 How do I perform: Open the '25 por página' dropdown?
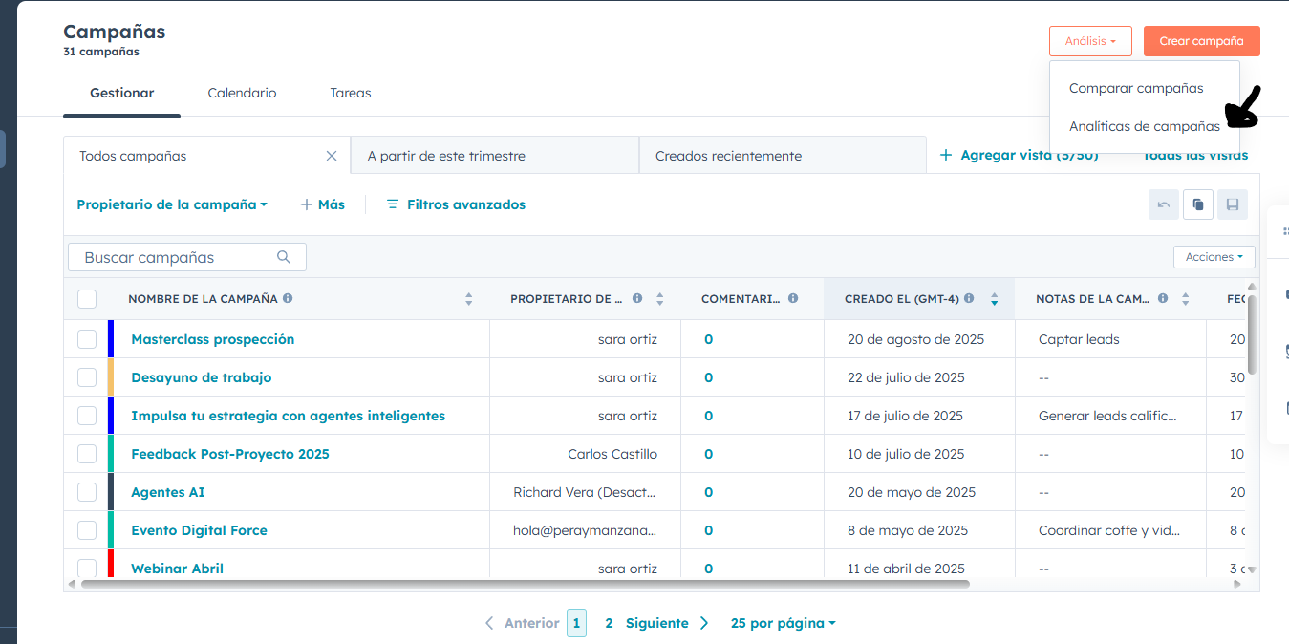pyautogui.click(x=783, y=623)
